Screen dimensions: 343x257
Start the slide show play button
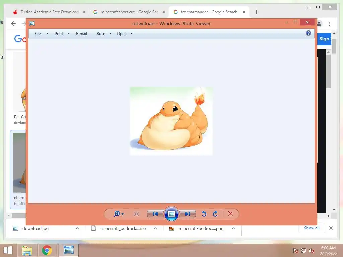(x=171, y=214)
